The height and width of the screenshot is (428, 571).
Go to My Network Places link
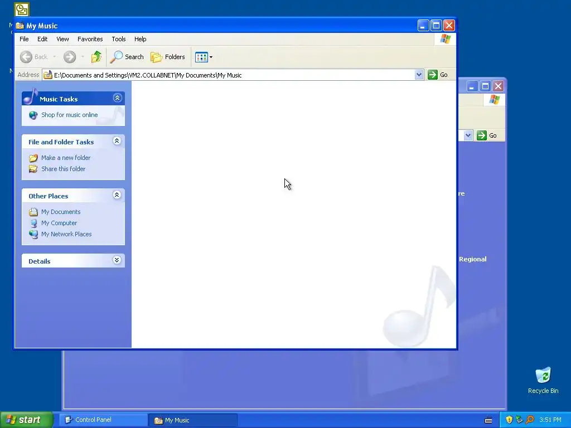tap(66, 235)
